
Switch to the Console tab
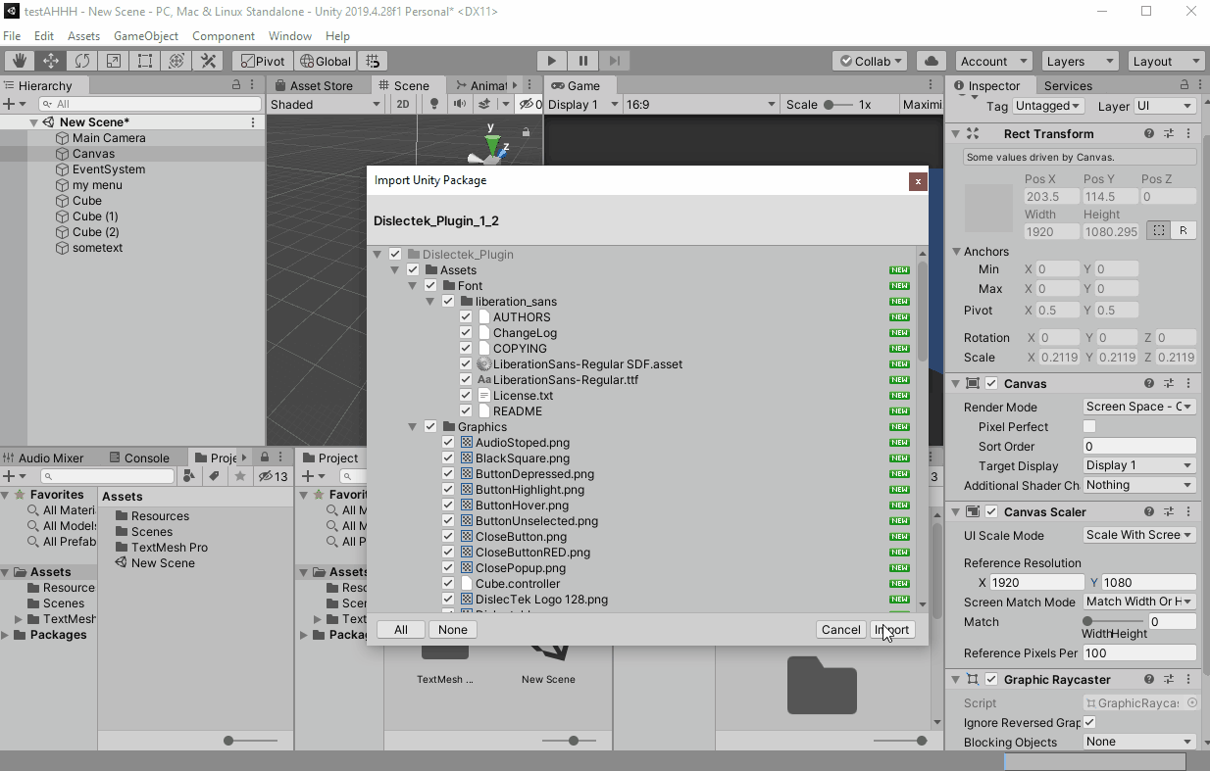tap(138, 458)
